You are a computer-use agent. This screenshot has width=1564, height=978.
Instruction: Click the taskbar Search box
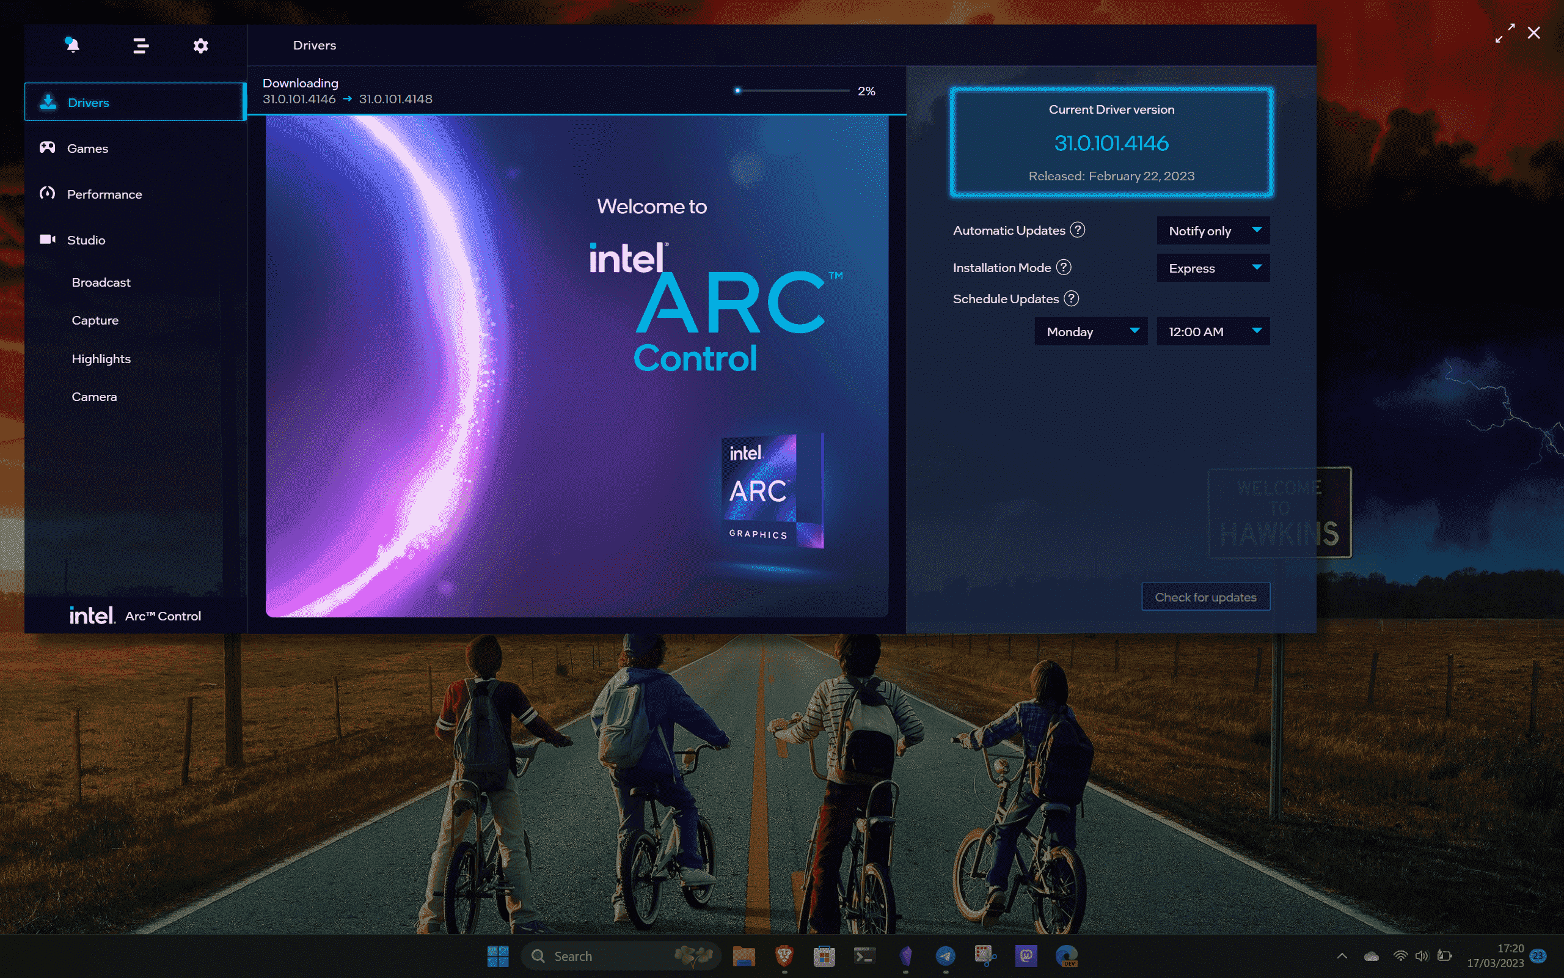(621, 956)
